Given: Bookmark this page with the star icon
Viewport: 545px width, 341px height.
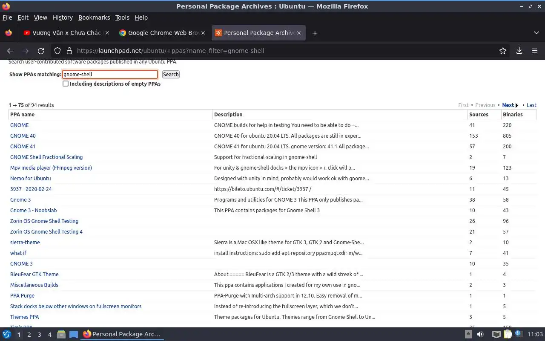Looking at the screenshot, I should point(503,51).
